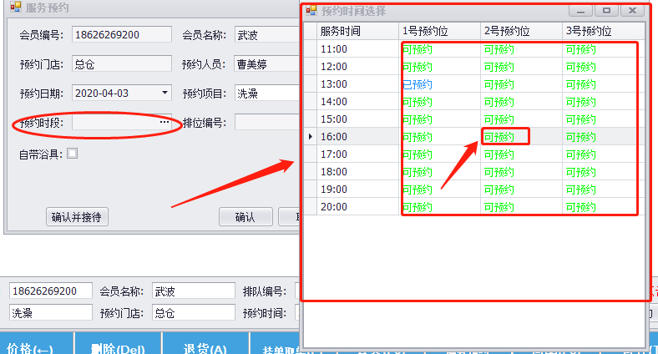Click the 预约项目 field showing 洗澡
Viewport: 658px width, 354px height.
coord(267,94)
